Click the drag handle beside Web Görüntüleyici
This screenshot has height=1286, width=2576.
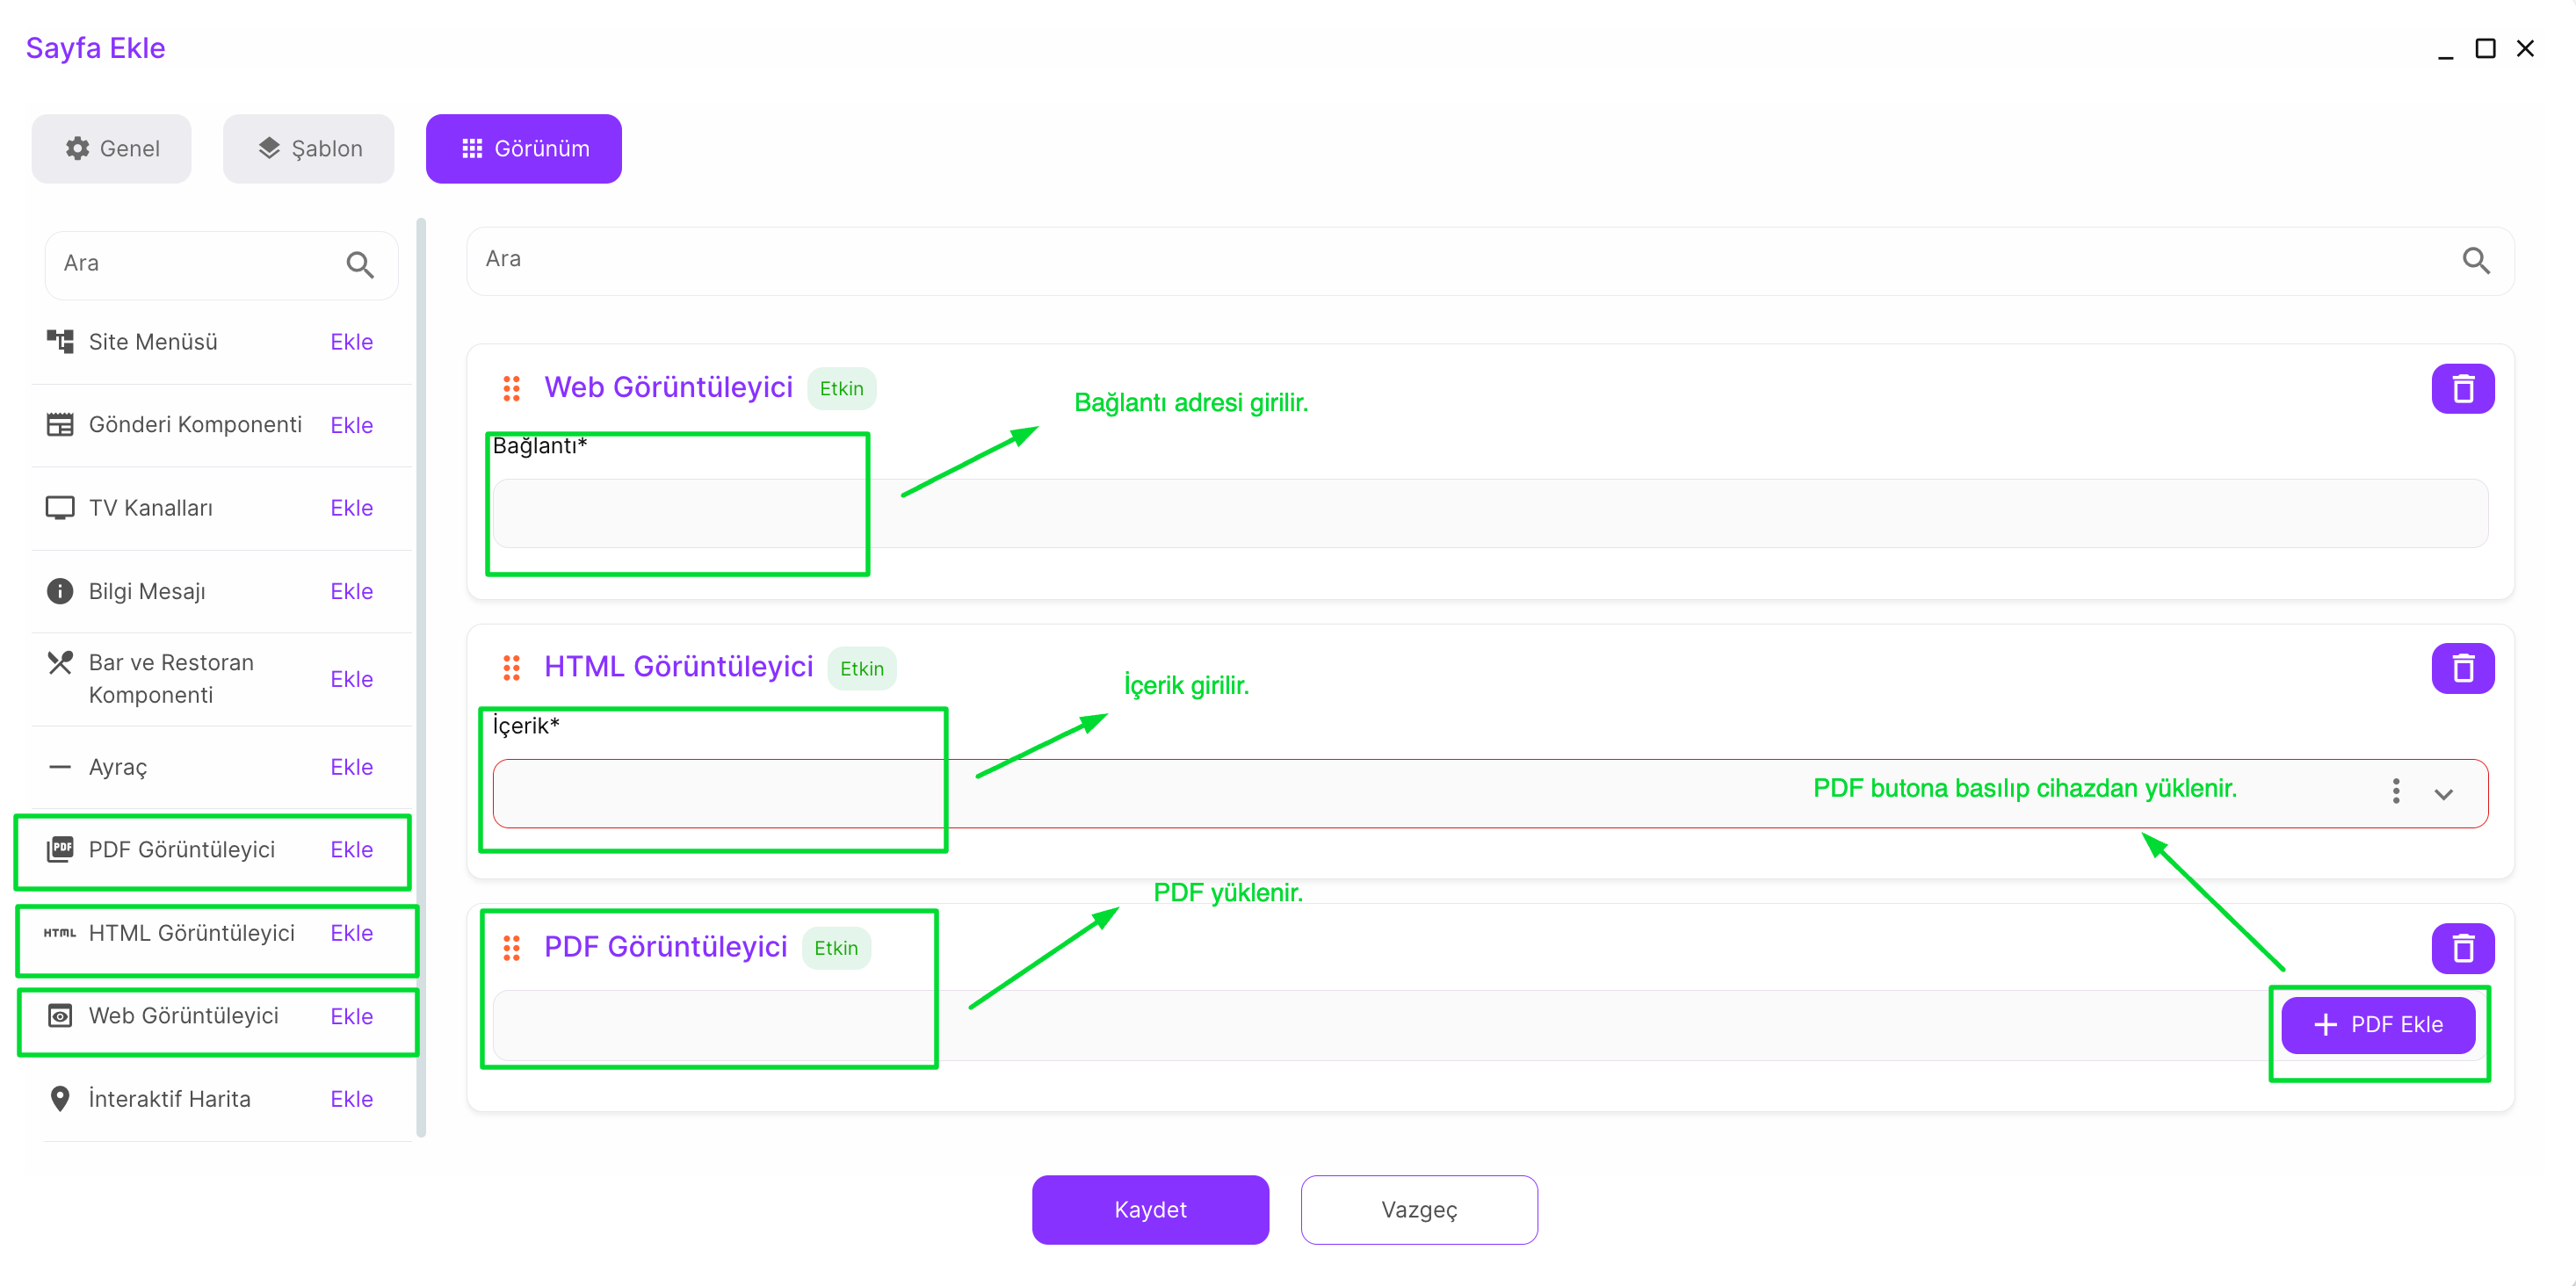[x=511, y=389]
